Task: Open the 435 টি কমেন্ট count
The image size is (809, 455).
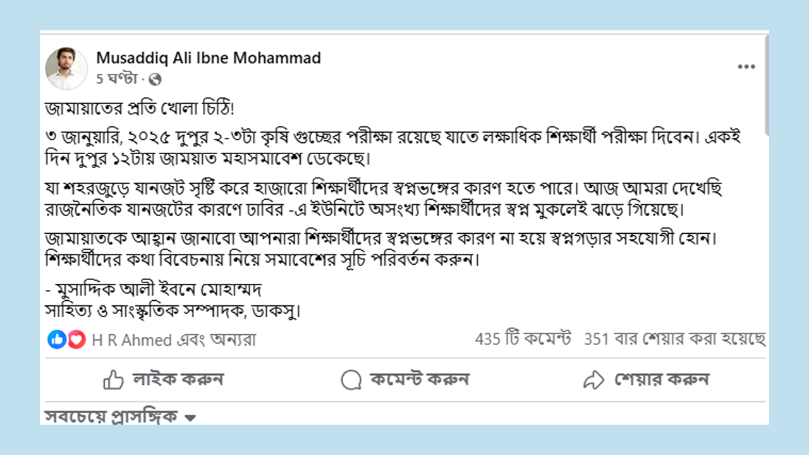Action: (x=523, y=339)
